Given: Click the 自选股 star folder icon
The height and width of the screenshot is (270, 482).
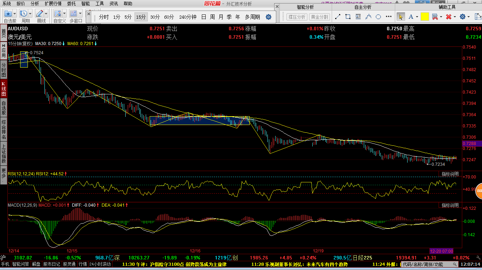Looking at the screenshot, I should pos(8,13).
